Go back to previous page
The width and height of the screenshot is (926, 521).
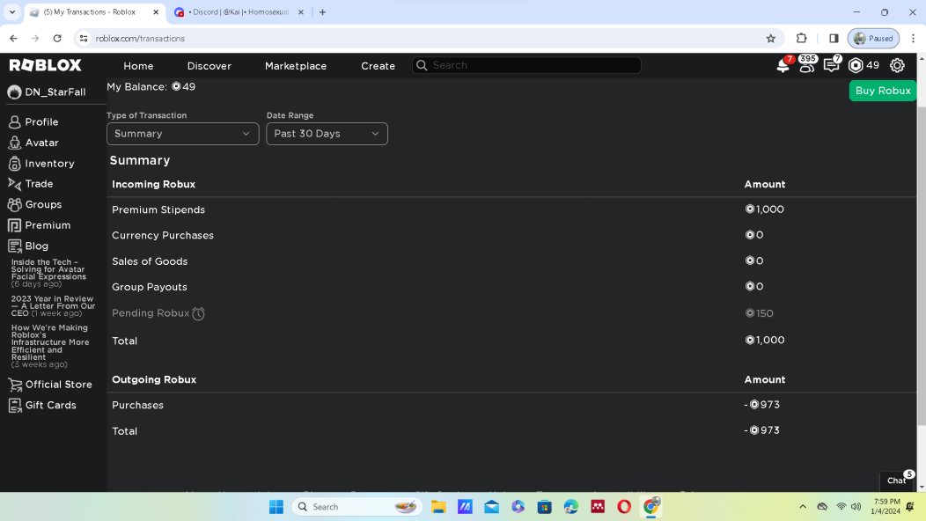[x=13, y=39]
